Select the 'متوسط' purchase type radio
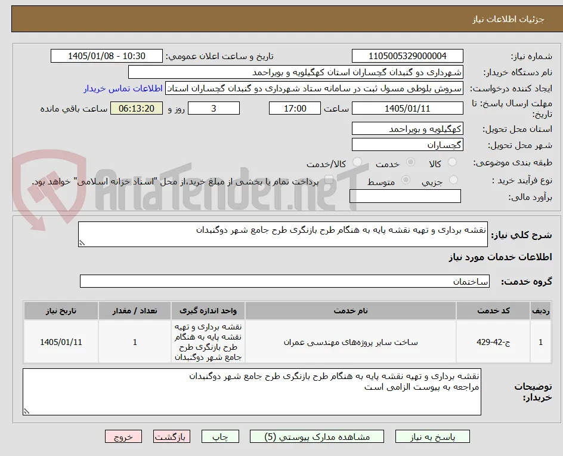The height and width of the screenshot is (456, 563). pyautogui.click(x=406, y=180)
